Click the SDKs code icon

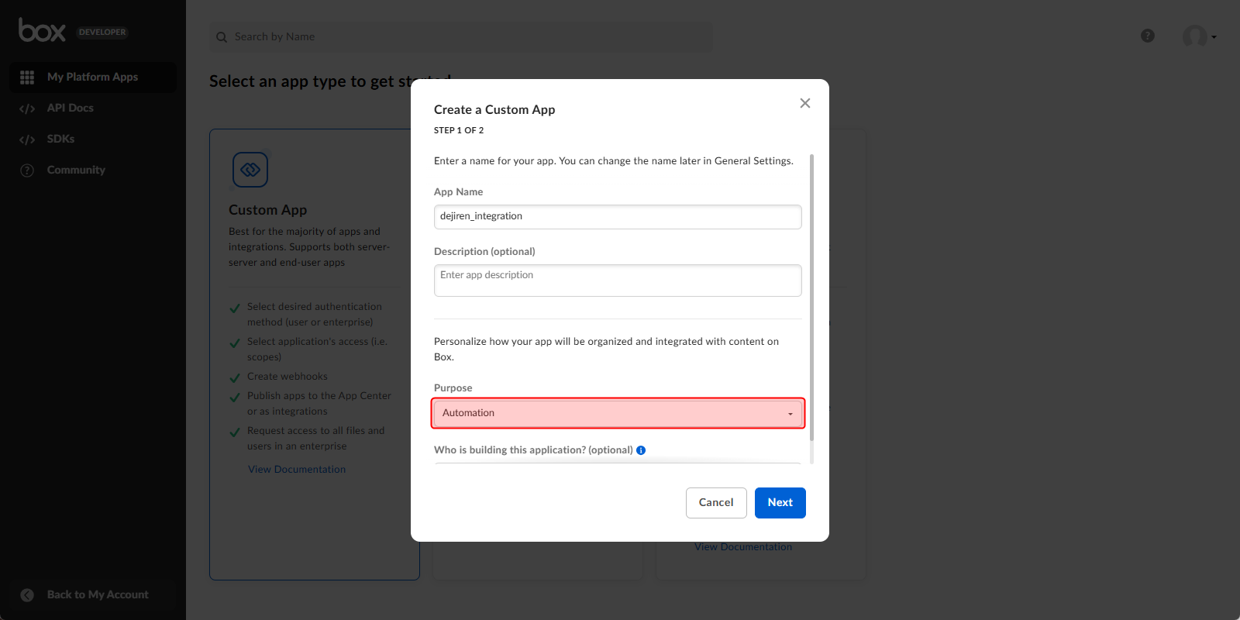(27, 139)
